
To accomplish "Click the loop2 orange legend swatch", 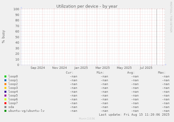I will pyautogui.click(x=5, y=84).
